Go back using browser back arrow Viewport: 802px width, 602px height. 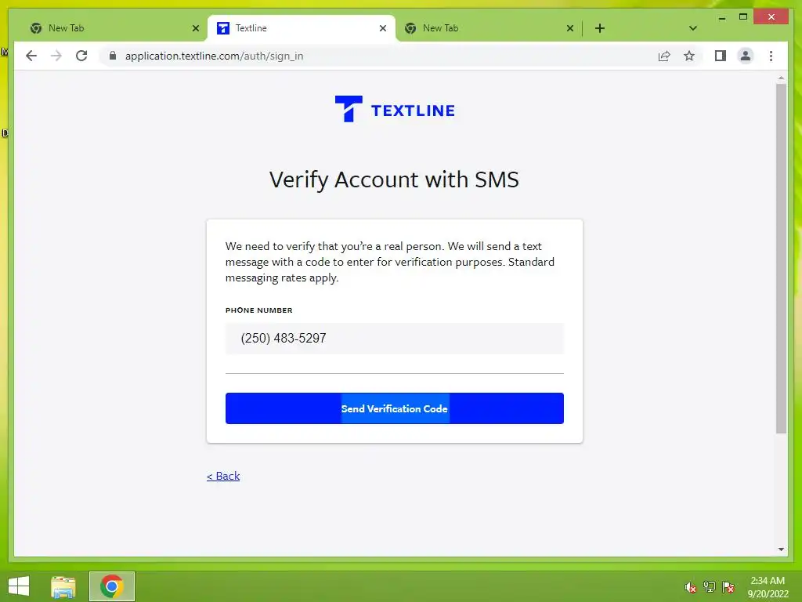click(31, 56)
